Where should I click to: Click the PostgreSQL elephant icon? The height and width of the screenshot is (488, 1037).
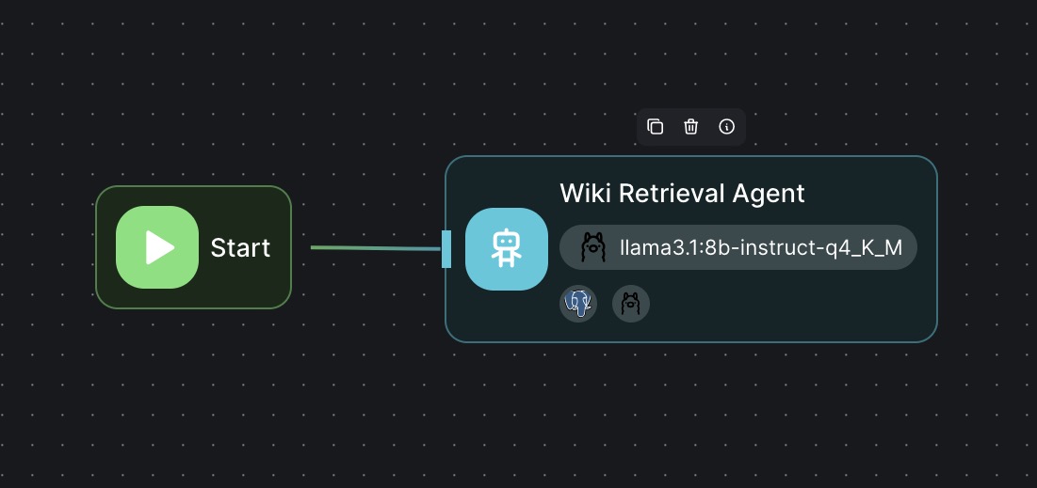click(x=578, y=304)
